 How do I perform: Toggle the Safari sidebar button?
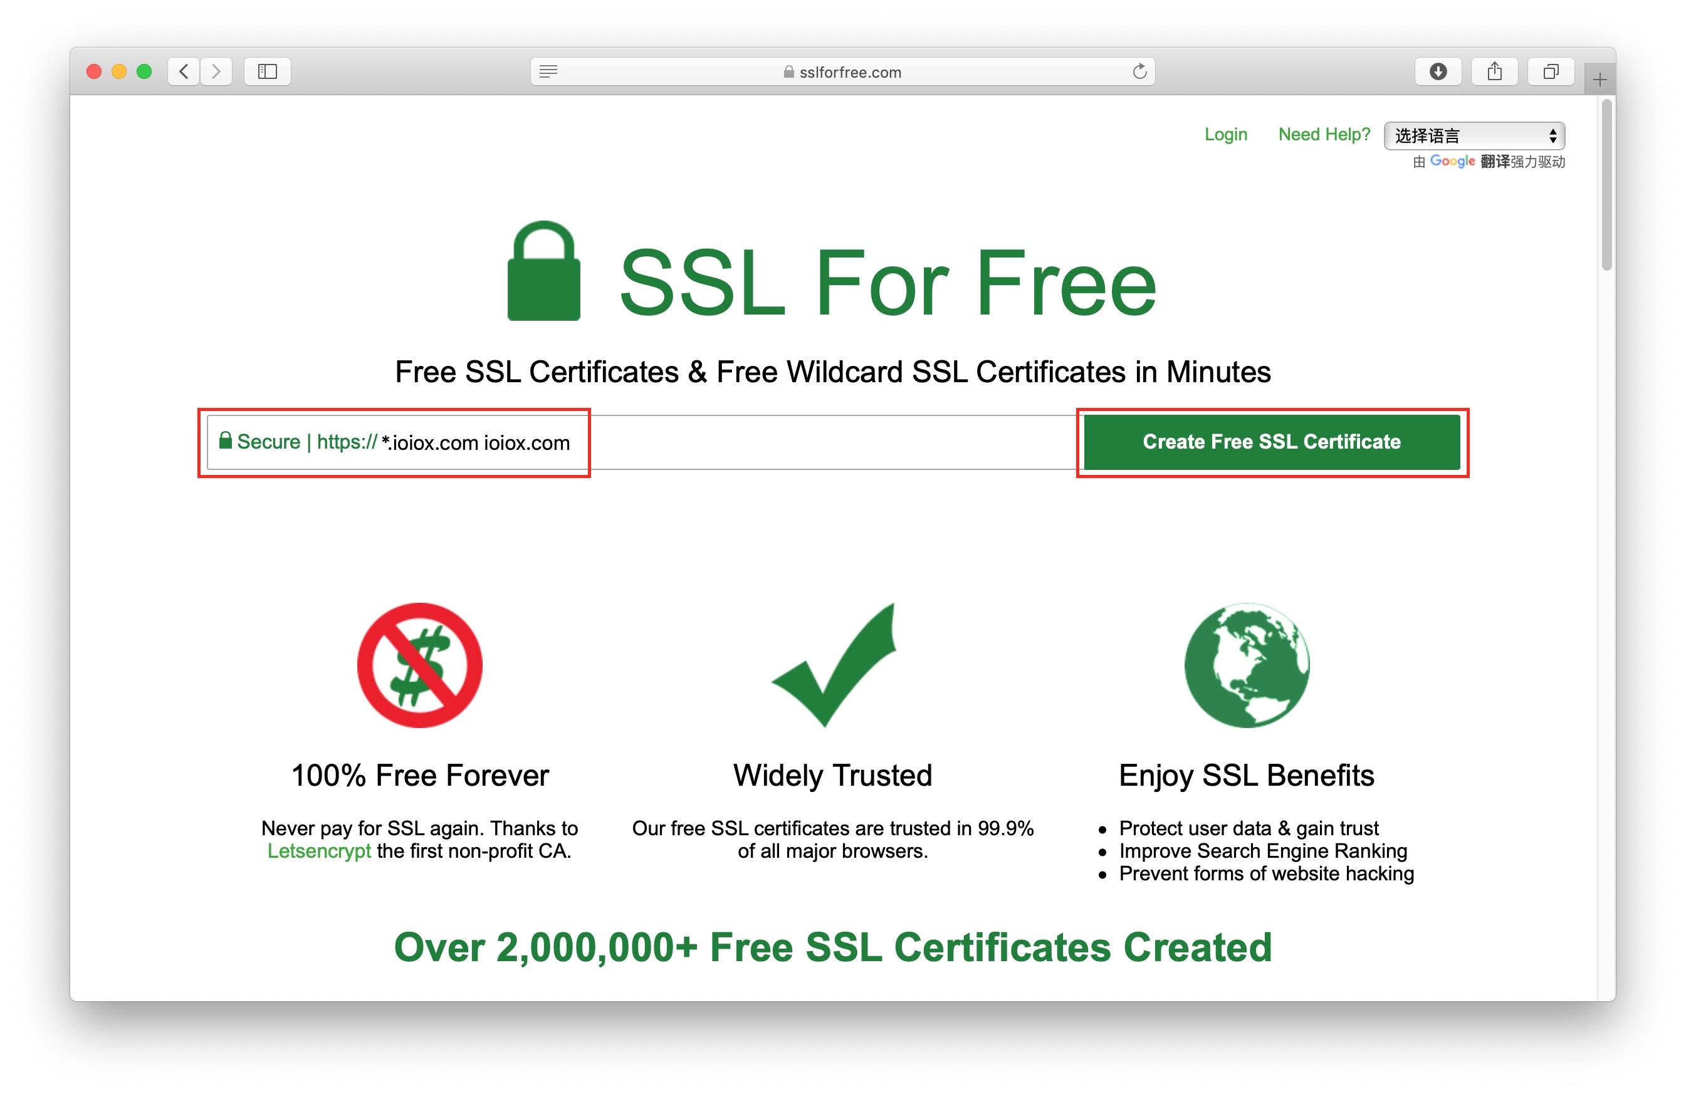point(267,71)
